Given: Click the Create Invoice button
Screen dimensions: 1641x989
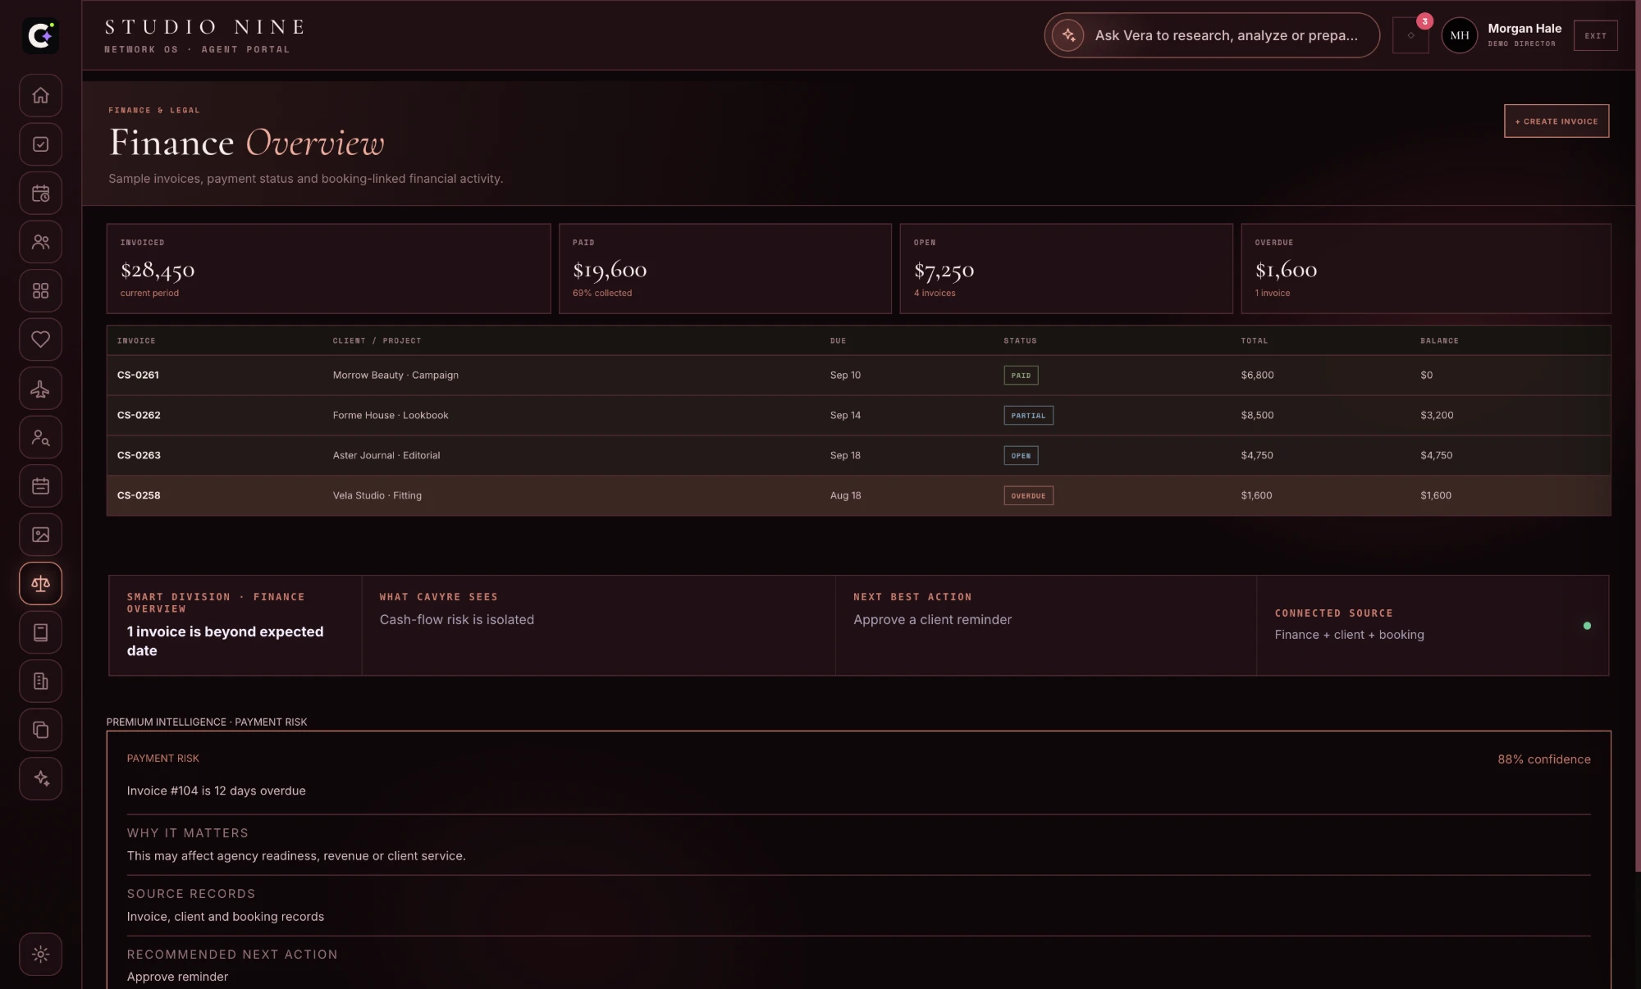Looking at the screenshot, I should 1556,121.
